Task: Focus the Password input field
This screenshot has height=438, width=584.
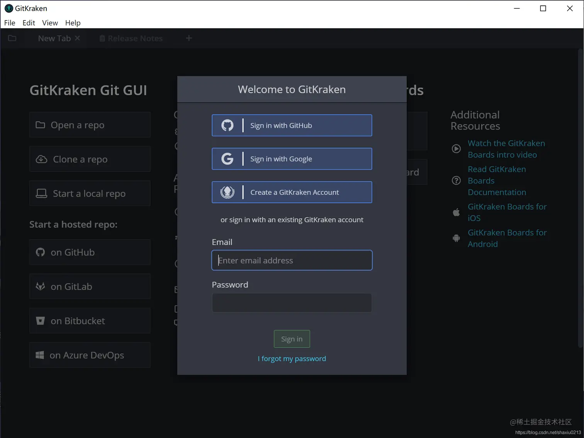Action: [x=292, y=303]
